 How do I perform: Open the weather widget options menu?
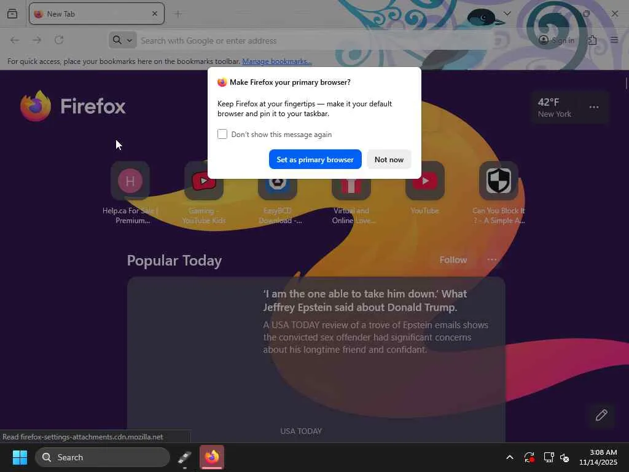point(594,107)
